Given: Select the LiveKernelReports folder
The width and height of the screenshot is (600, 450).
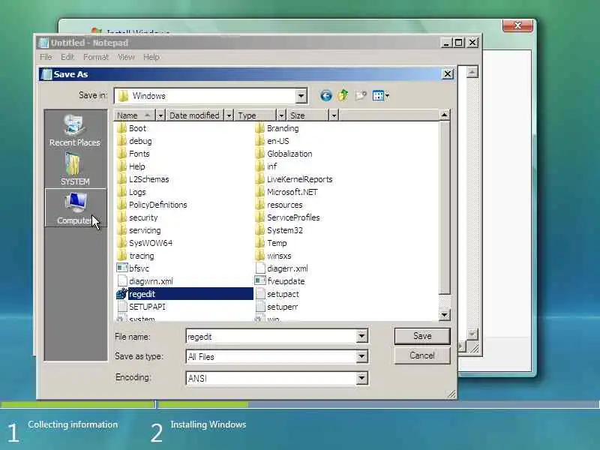Looking at the screenshot, I should [294, 179].
